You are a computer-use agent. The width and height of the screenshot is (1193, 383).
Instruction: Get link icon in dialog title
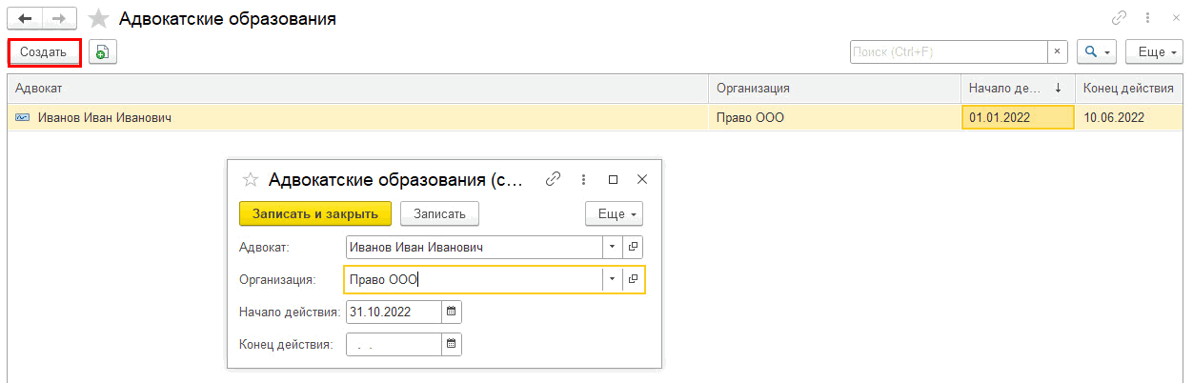click(x=553, y=179)
